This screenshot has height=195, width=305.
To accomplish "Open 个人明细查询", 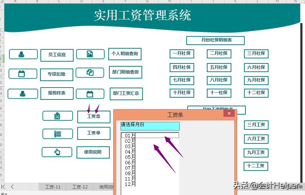I will [125, 54].
